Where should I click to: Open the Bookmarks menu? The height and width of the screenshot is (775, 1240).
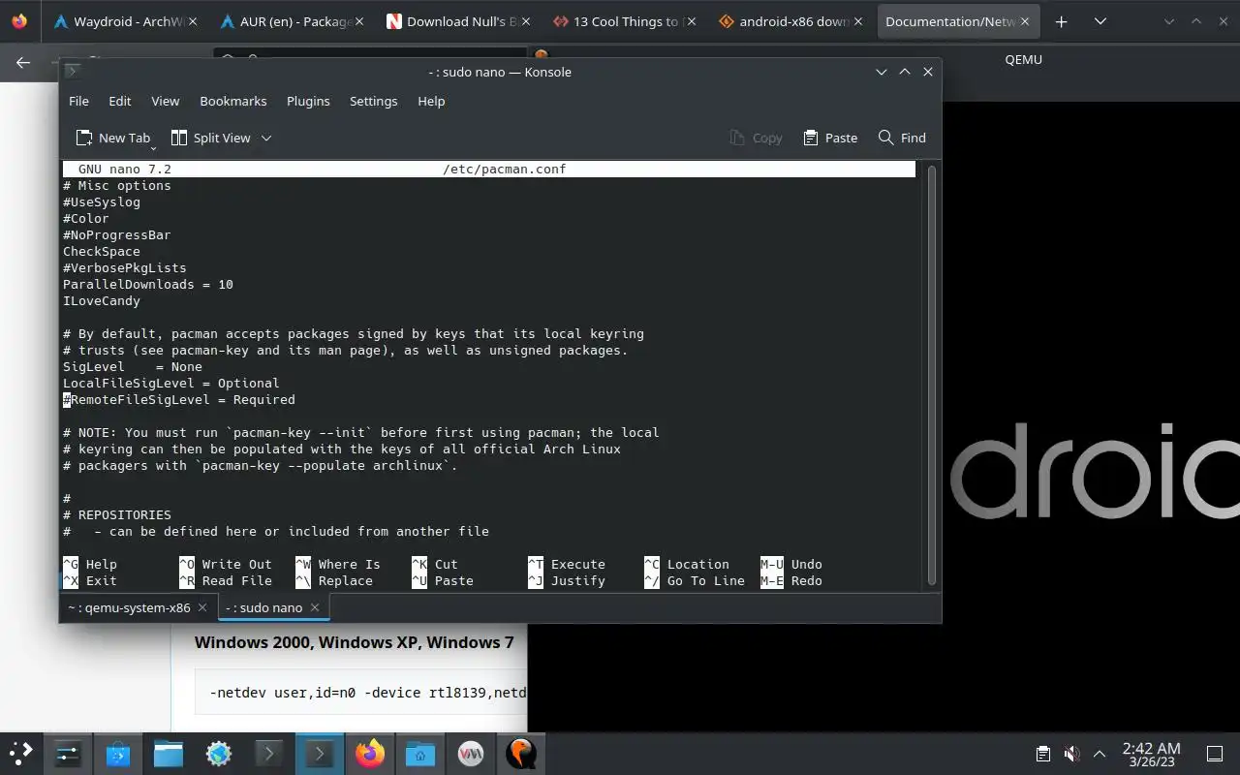coord(232,101)
